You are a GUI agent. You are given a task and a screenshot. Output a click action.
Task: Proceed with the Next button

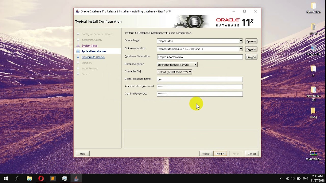tap(220, 154)
